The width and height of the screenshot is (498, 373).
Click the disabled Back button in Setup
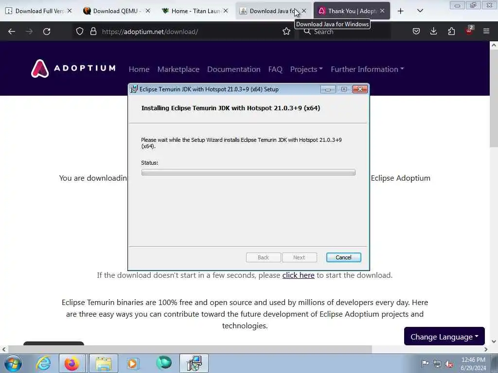click(263, 257)
